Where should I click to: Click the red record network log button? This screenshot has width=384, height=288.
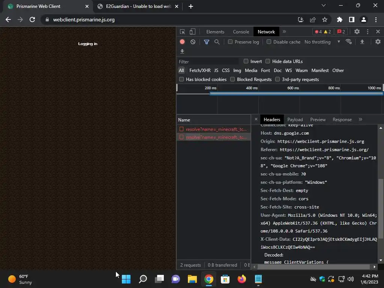(182, 42)
